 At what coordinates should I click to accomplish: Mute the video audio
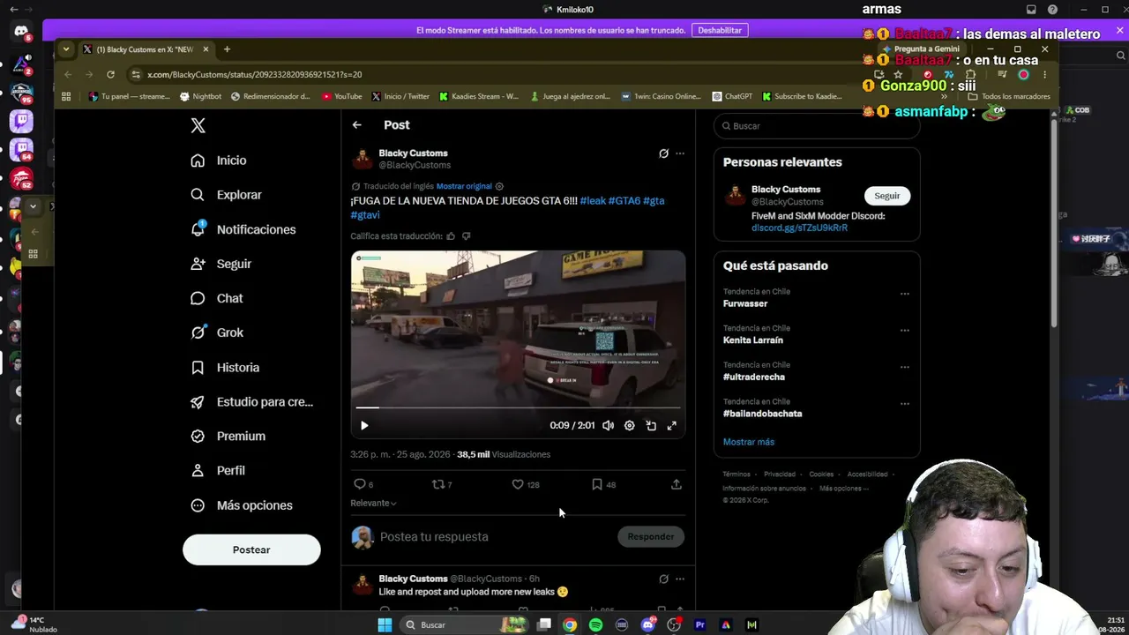click(608, 425)
